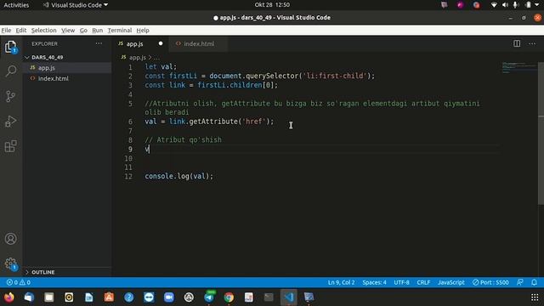The height and width of the screenshot is (306, 544).
Task: Open the Files app in the dock
Action: click(49, 297)
